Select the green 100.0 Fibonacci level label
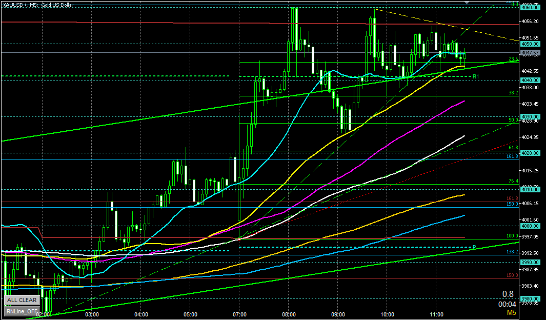Screen dimensions: 546x320 point(510,236)
